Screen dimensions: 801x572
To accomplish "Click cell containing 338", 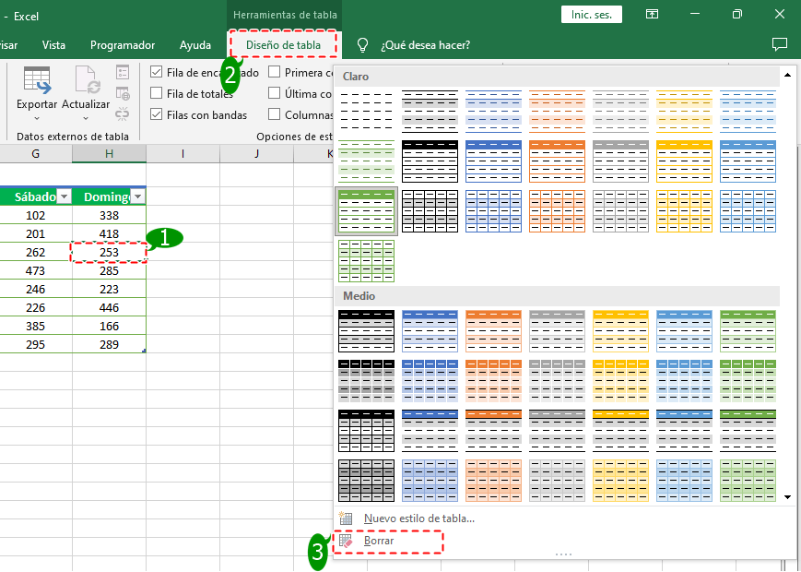I will pyautogui.click(x=110, y=215).
